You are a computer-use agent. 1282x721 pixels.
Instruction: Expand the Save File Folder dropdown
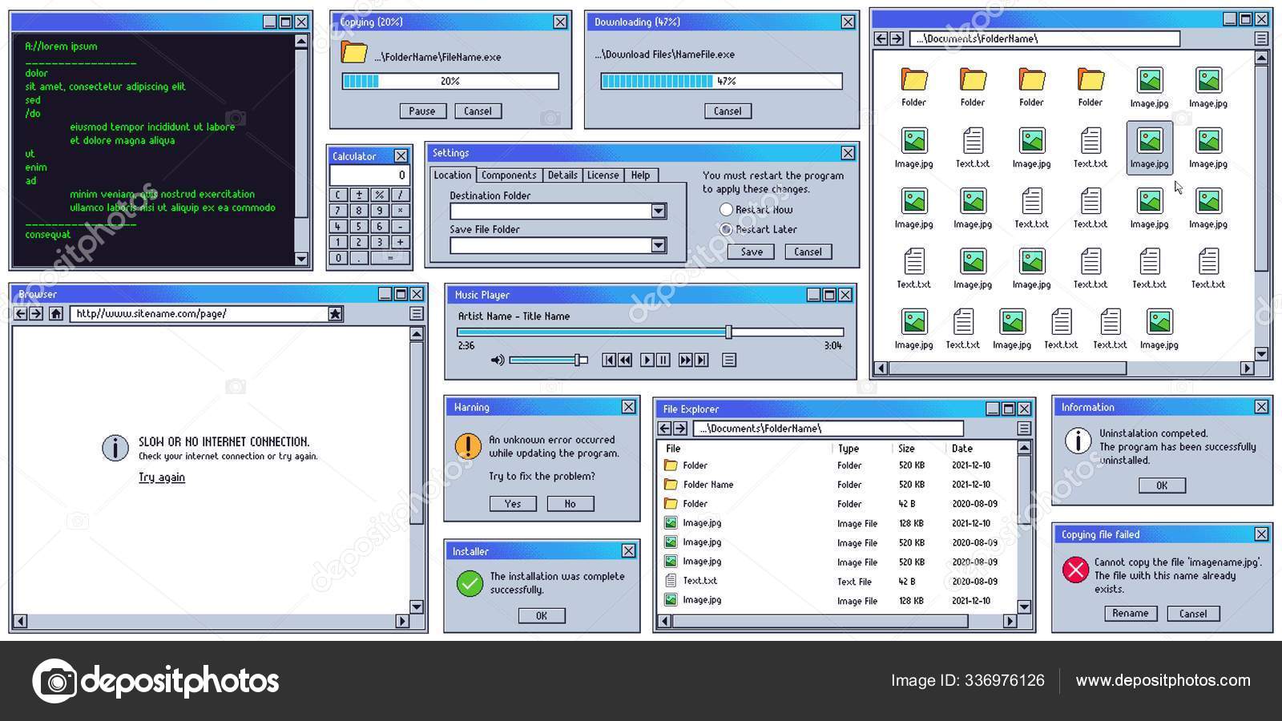[659, 245]
